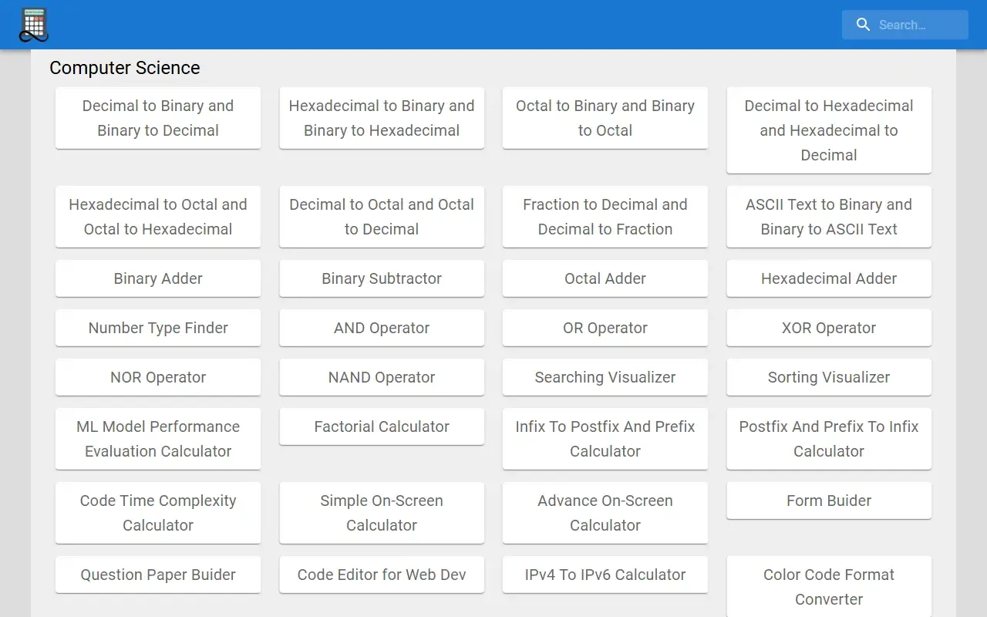Open ML Model Performance Evaluation Calculator
Viewport: 987px width, 617px height.
pos(158,439)
